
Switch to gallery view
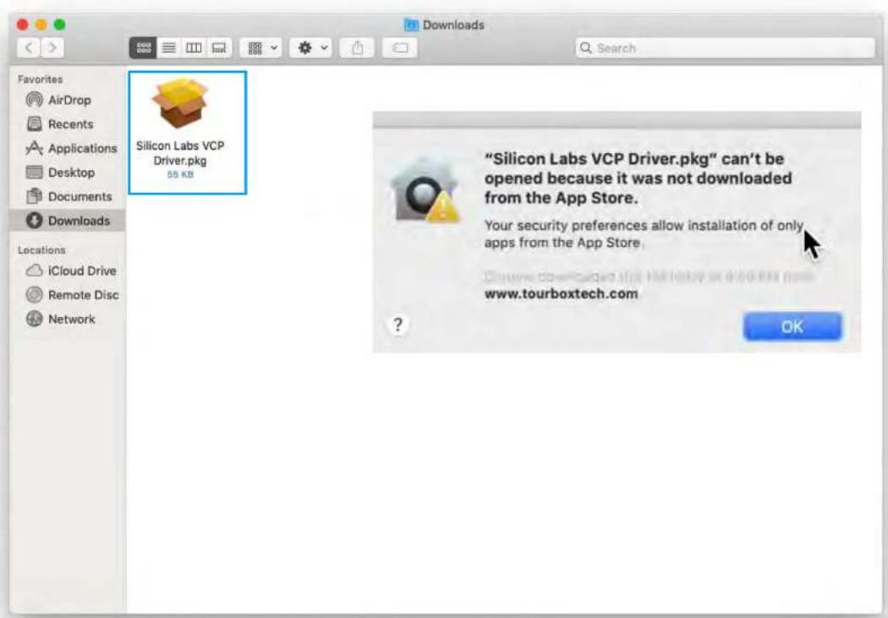coord(219,48)
